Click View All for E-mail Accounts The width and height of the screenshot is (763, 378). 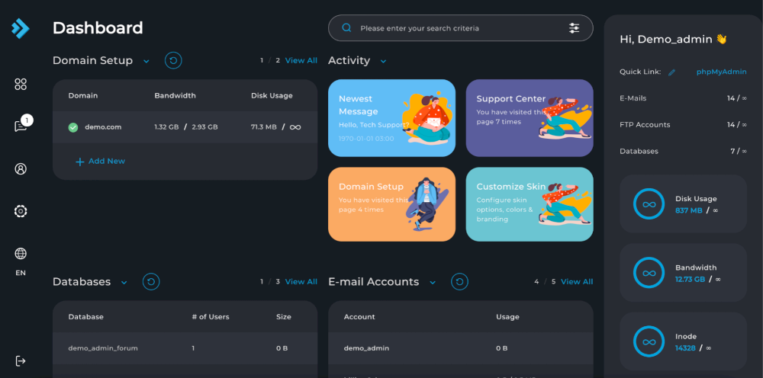[x=576, y=282]
